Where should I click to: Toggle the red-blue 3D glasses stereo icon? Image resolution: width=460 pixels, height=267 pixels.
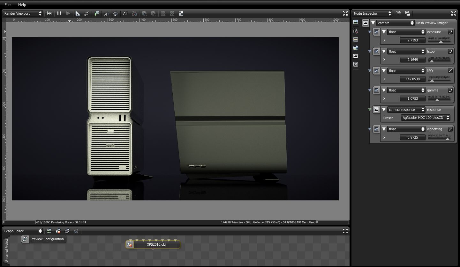point(134,13)
